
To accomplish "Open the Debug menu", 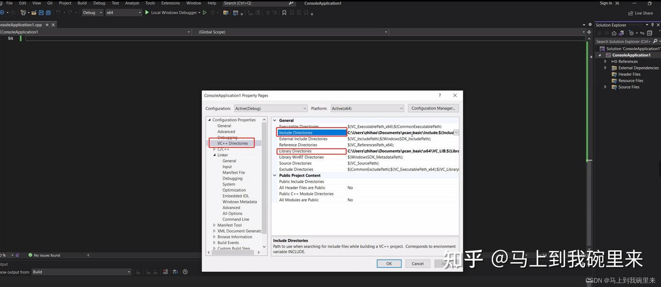I will point(99,3).
